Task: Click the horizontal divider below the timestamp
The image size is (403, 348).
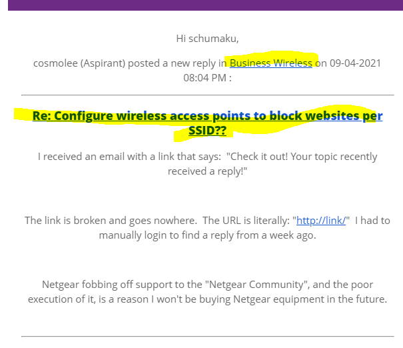Action: click(207, 95)
